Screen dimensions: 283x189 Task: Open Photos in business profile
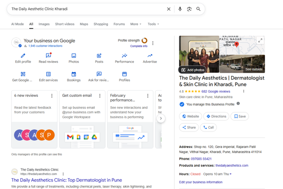pos(74,56)
